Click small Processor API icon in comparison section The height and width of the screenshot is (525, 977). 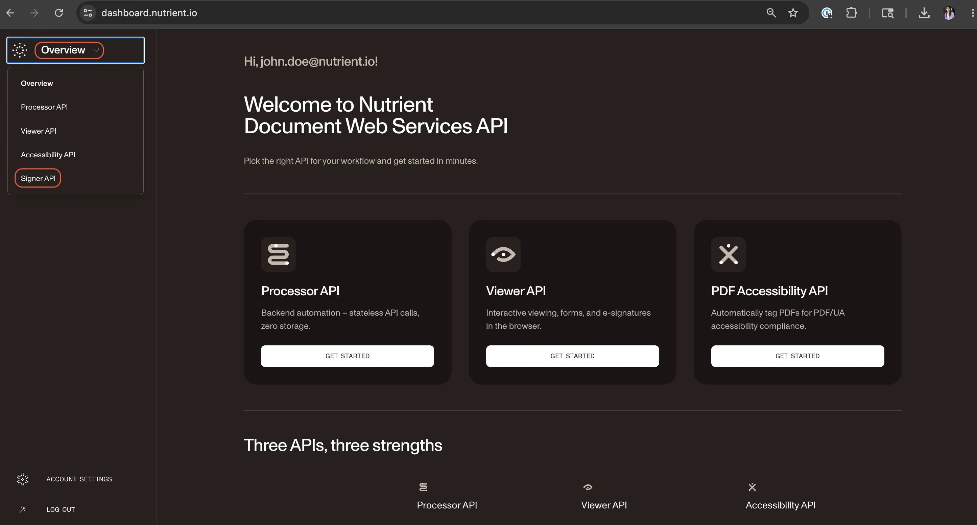[x=423, y=487]
